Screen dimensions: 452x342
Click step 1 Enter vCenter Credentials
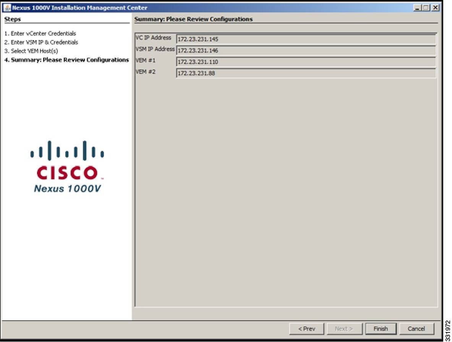[40, 34]
